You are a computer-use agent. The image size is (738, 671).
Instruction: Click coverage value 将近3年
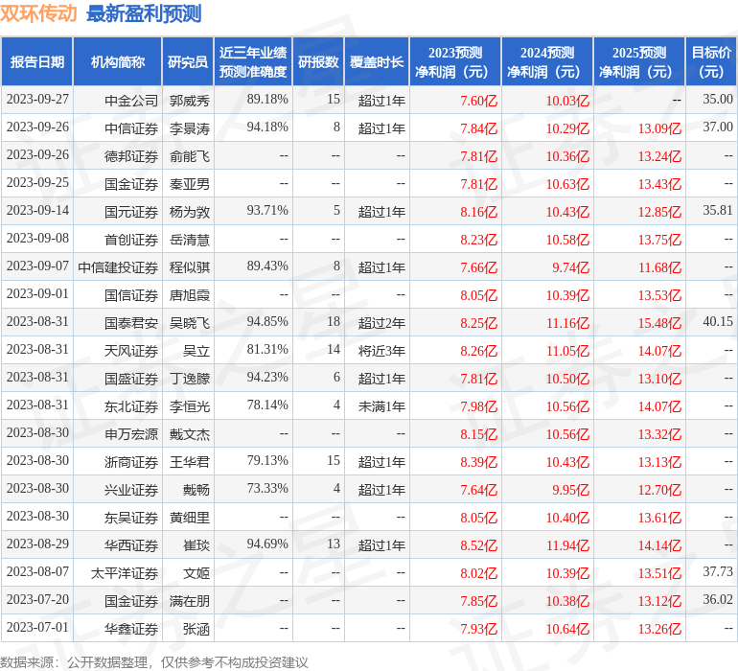coord(381,351)
